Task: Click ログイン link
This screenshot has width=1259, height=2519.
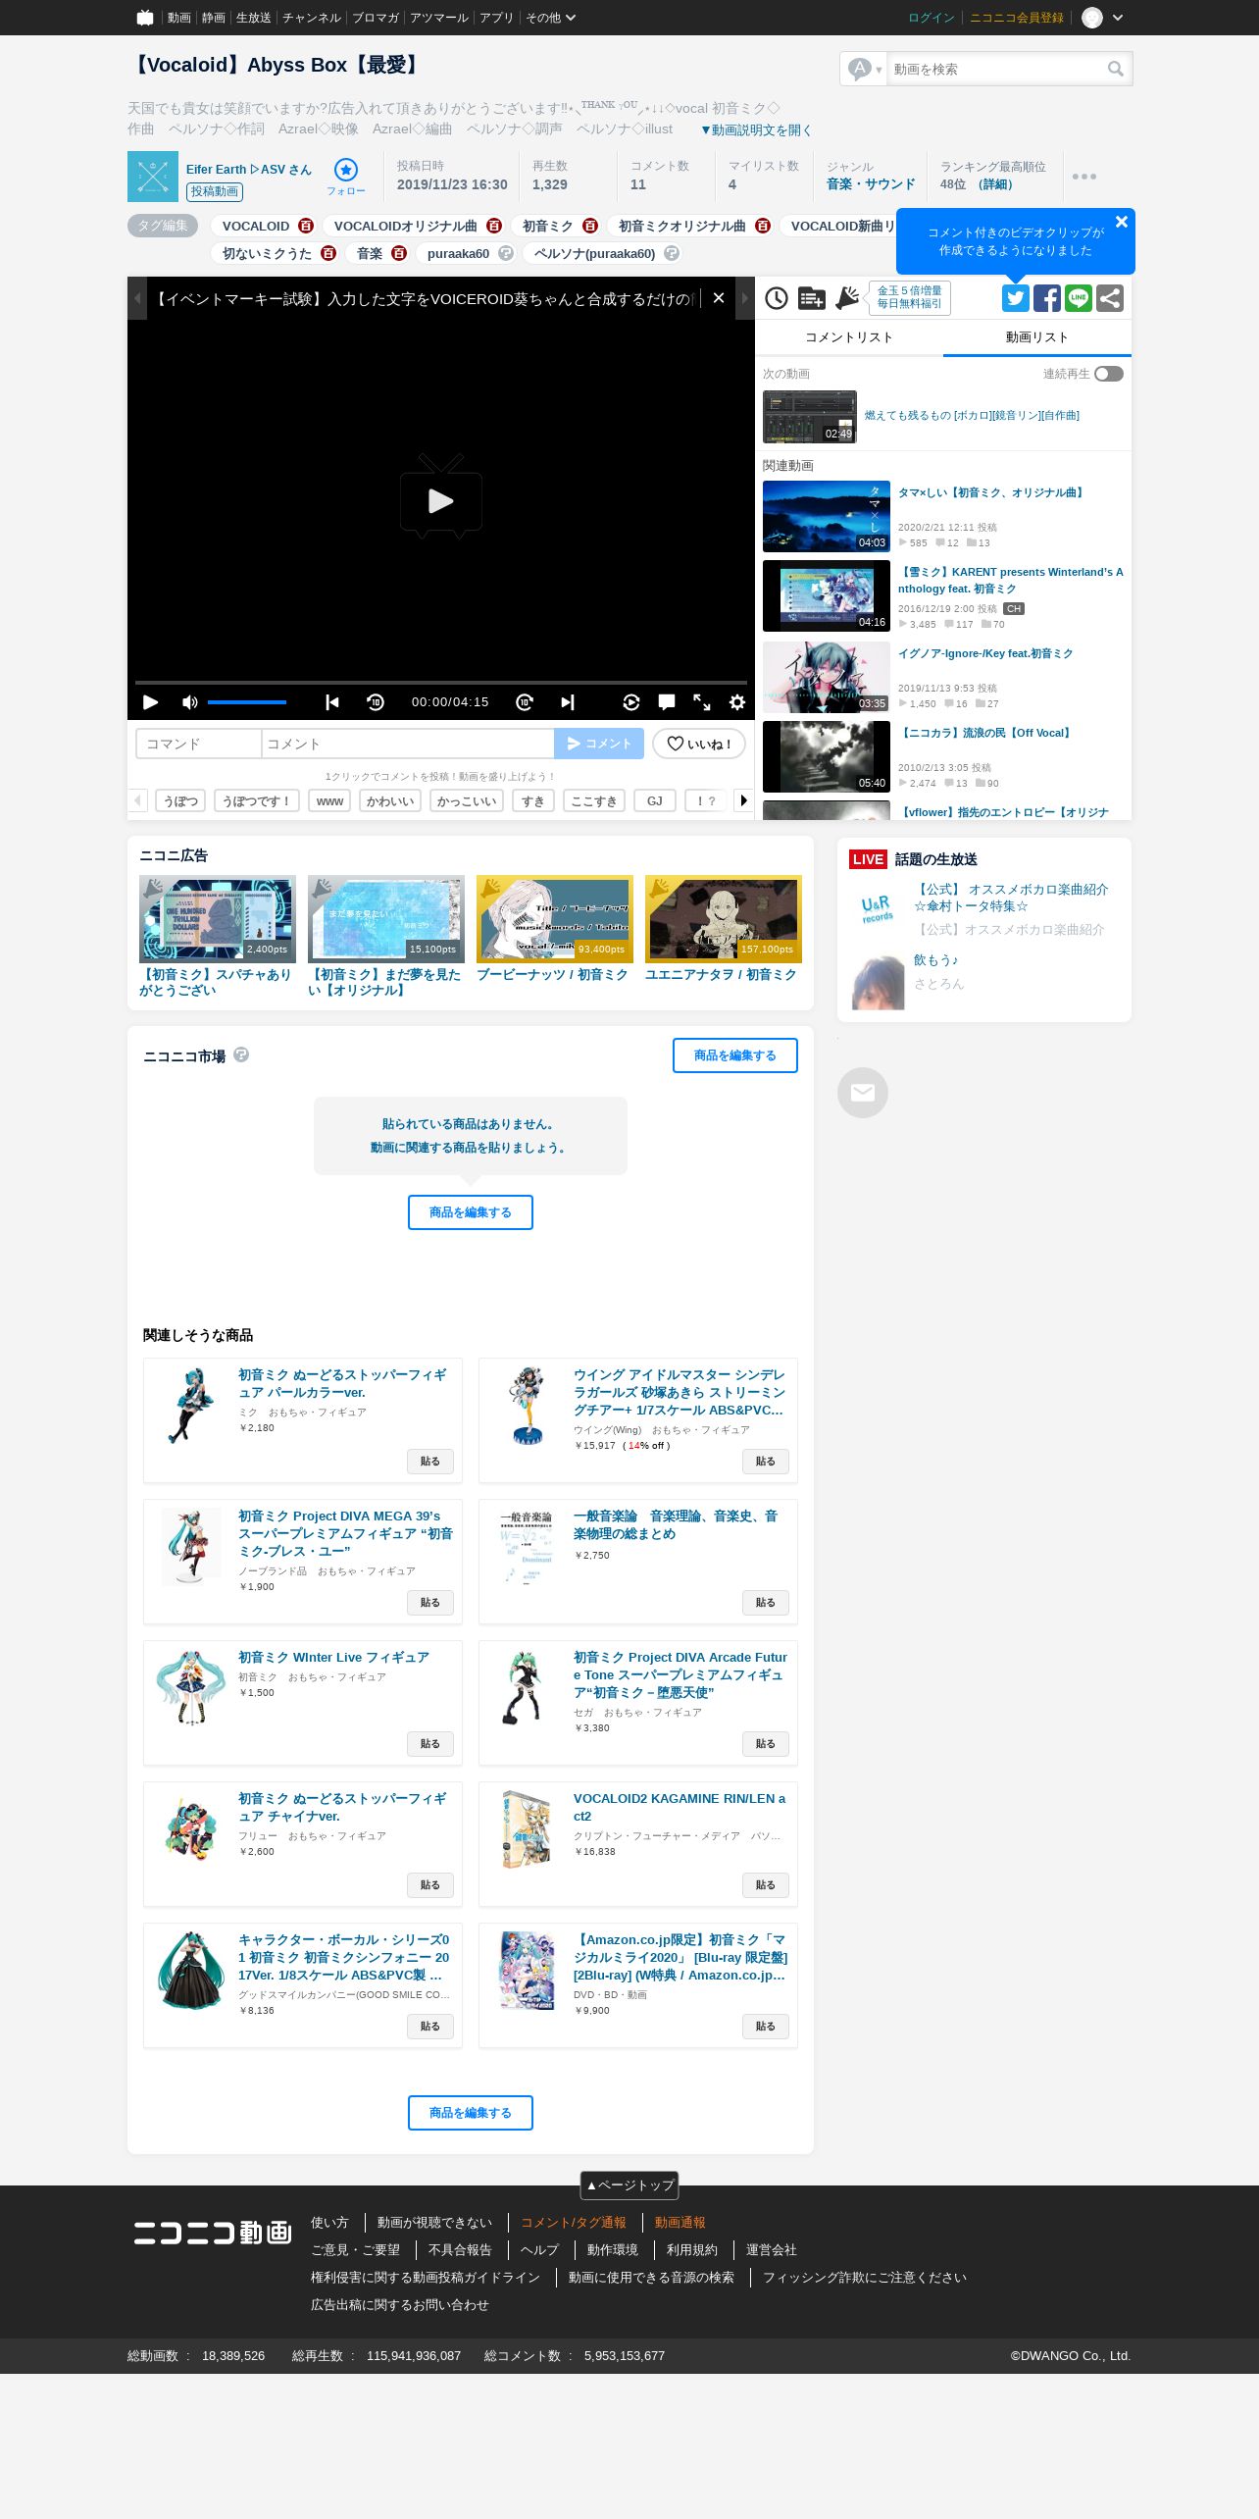Action: (931, 18)
